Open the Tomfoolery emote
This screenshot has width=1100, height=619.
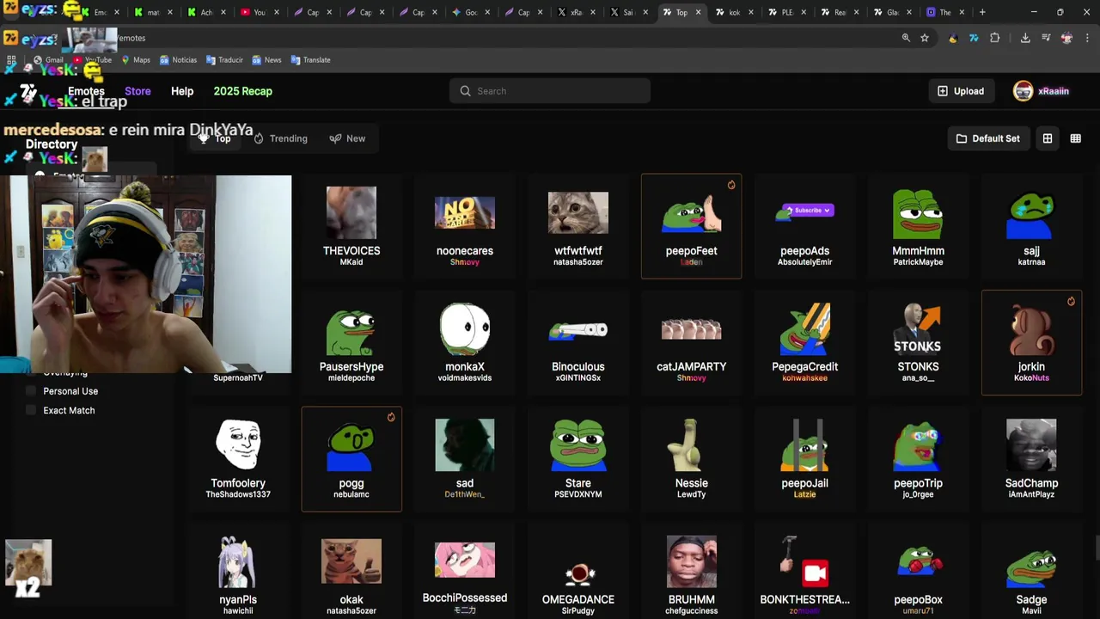(x=238, y=459)
